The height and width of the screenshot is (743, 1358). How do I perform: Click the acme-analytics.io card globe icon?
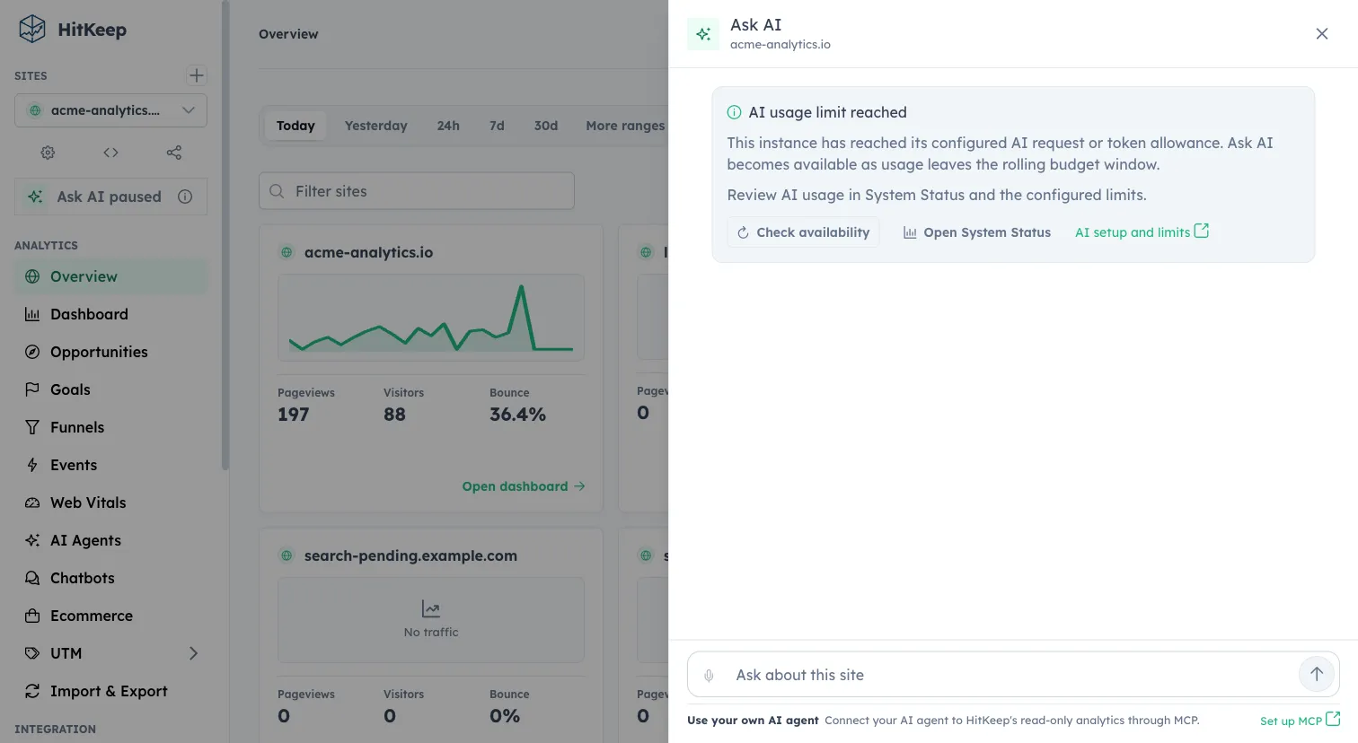pyautogui.click(x=287, y=253)
